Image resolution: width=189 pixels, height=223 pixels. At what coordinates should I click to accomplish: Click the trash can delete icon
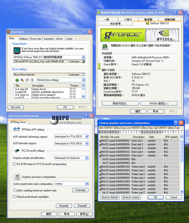tap(32, 80)
